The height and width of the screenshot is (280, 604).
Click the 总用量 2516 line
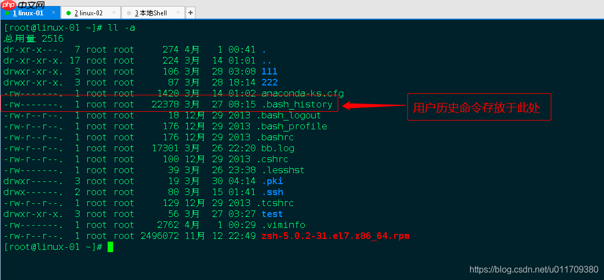33,38
